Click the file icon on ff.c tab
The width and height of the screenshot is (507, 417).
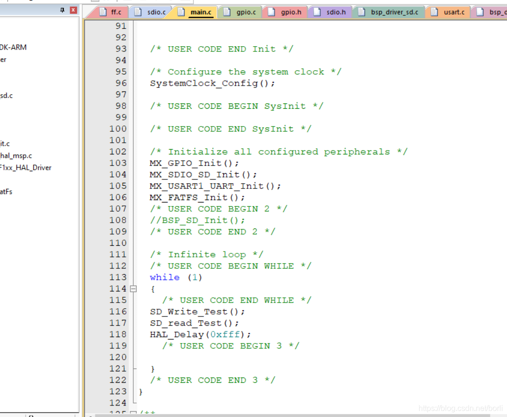pos(103,12)
